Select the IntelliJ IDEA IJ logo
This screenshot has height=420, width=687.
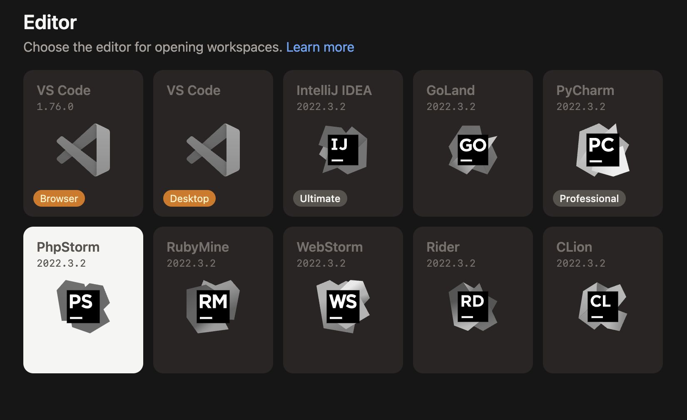(343, 150)
